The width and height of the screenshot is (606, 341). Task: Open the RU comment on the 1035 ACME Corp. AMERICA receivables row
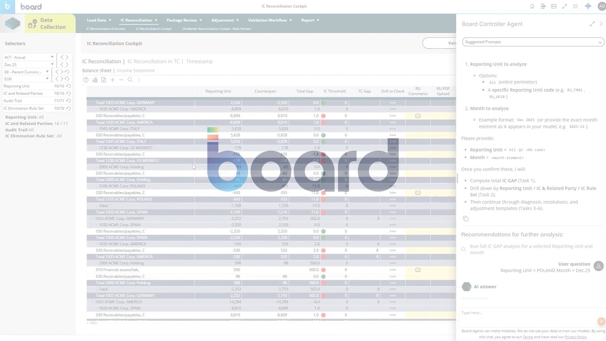[x=418, y=116]
